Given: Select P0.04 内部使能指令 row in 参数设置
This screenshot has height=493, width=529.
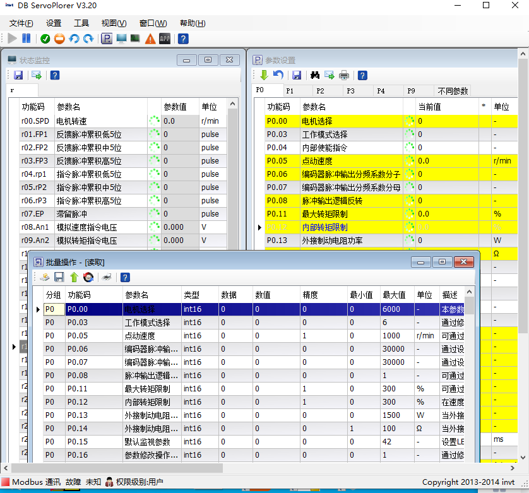Looking at the screenshot, I should pos(391,148).
